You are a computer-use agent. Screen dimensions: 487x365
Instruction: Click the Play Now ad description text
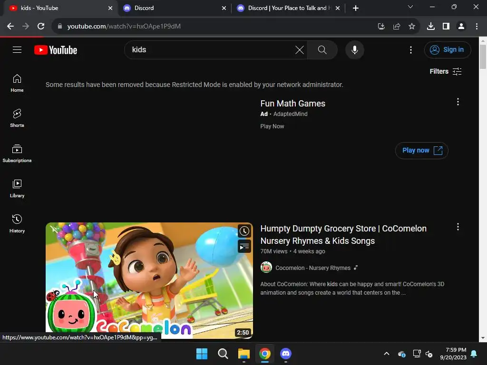click(x=272, y=126)
